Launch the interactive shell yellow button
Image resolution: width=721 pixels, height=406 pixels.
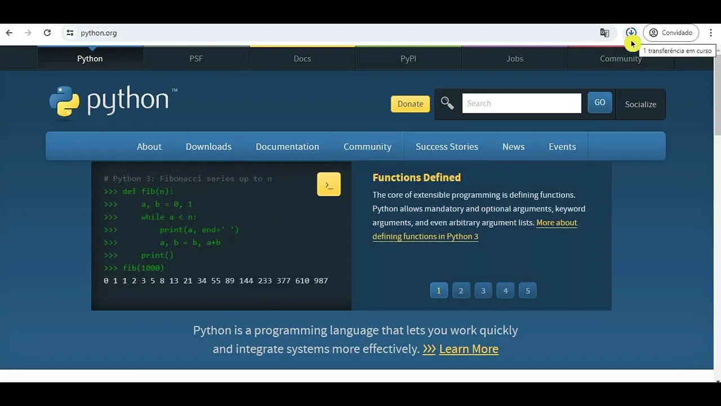click(x=329, y=184)
